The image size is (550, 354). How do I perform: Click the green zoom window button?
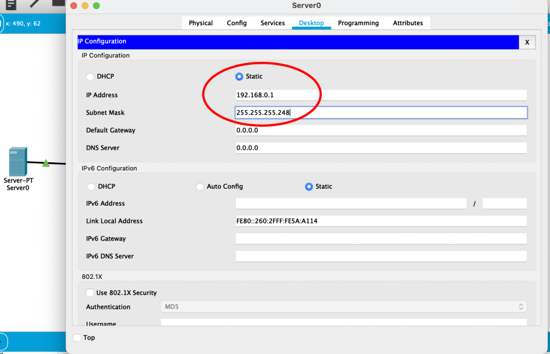(x=97, y=6)
